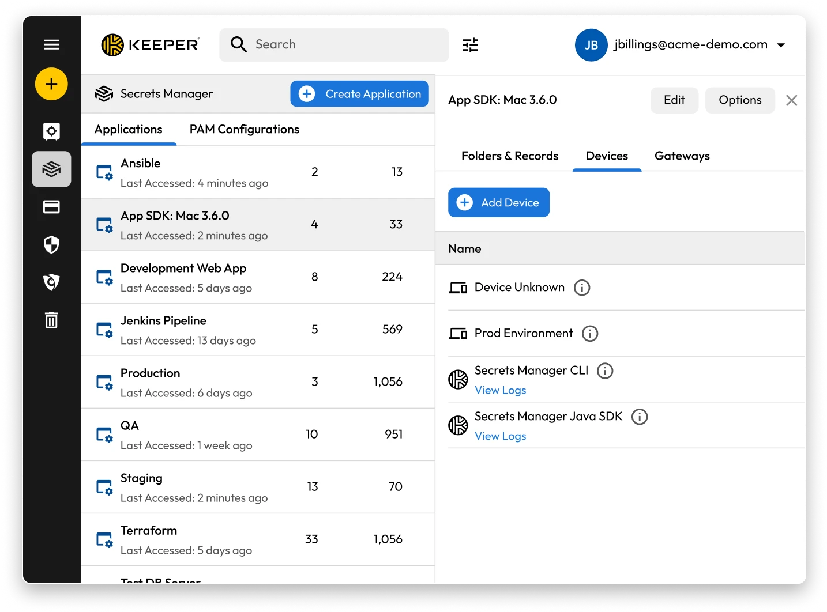Open the BreachWatch icon in the sidebar
The height and width of the screenshot is (612, 827).
click(x=51, y=282)
